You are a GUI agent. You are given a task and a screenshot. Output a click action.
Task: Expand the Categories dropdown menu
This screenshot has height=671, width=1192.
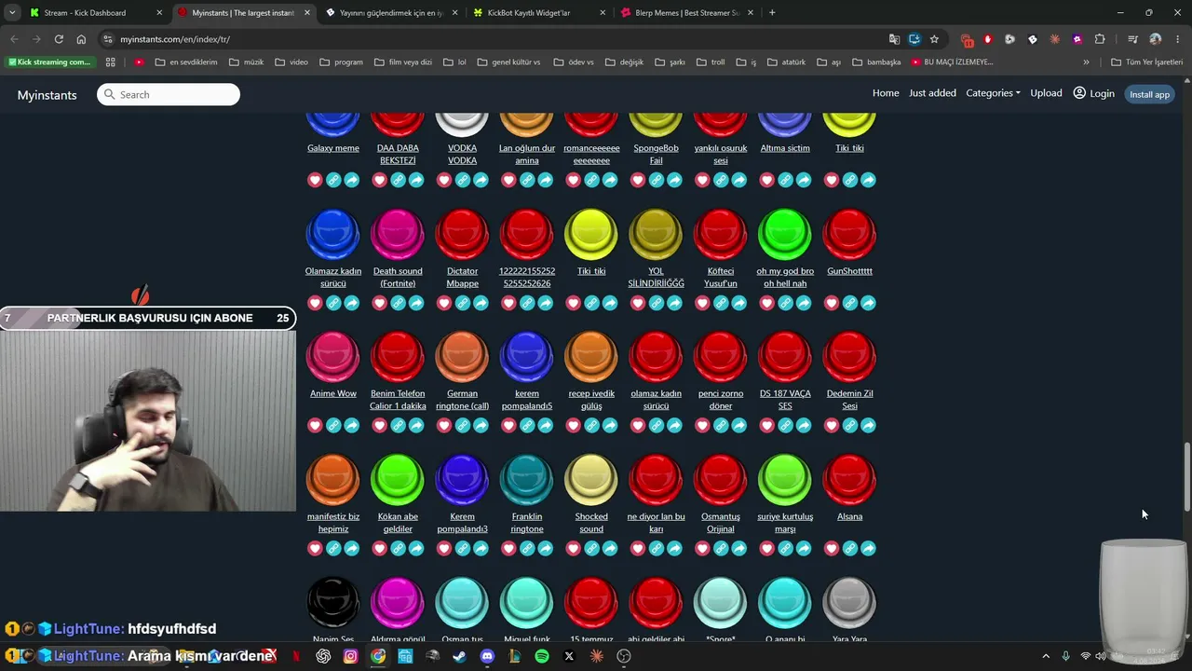tap(993, 93)
